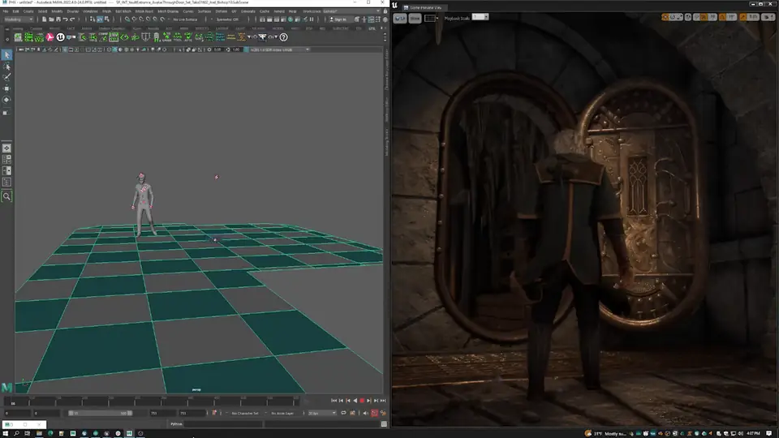Click the magnifier search icon in Maya sidebar
The width and height of the screenshot is (779, 438).
click(x=6, y=196)
